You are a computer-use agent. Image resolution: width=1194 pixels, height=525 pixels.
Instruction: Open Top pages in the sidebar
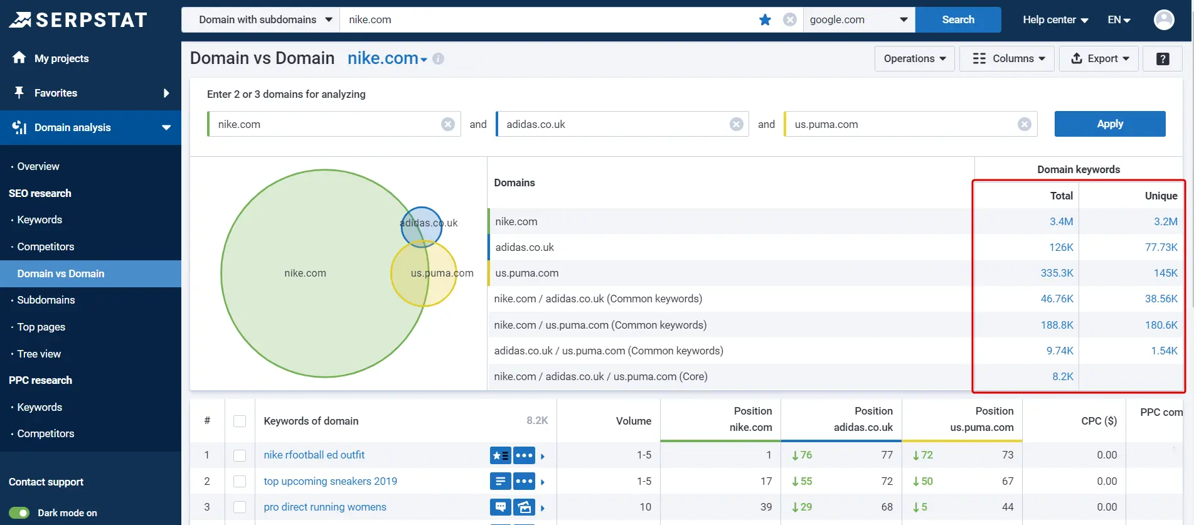(x=41, y=327)
